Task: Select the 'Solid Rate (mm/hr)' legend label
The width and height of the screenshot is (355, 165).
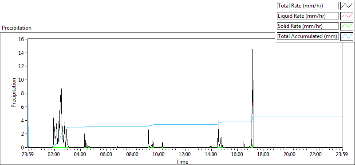Action: coord(308,26)
